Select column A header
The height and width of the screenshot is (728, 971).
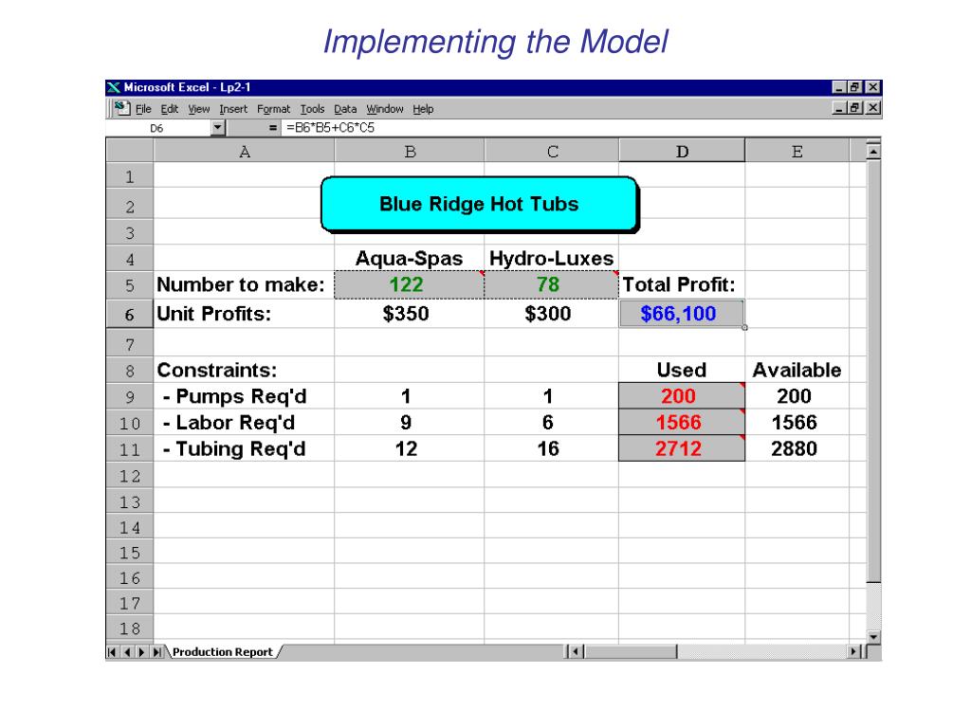pos(245,151)
